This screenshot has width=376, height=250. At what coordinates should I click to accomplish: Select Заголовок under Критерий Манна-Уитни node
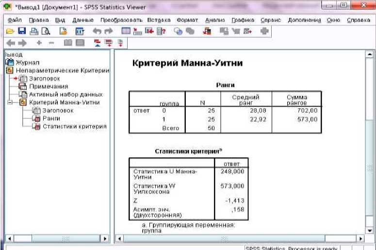pos(58,111)
